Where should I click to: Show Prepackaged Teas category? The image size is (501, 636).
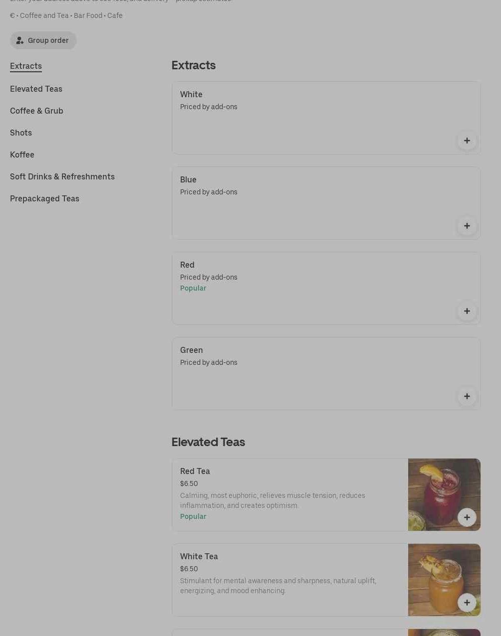44,198
